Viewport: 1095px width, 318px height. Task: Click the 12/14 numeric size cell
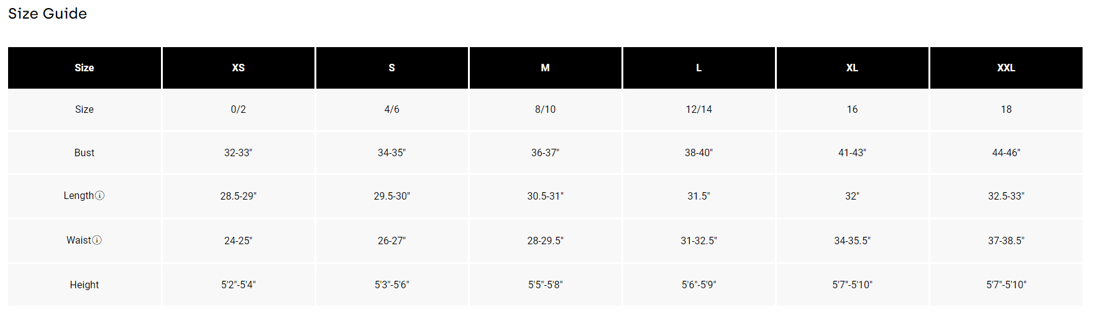[x=699, y=109]
